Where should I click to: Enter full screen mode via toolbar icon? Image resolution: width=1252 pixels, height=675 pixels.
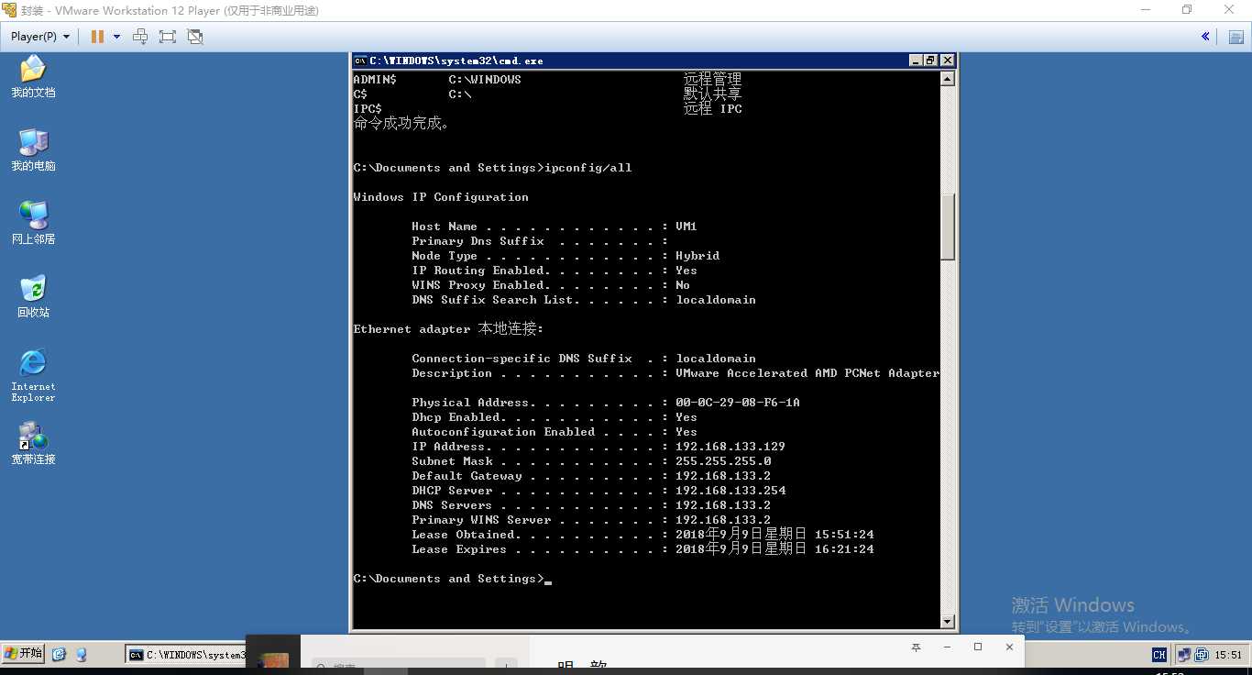coord(167,37)
